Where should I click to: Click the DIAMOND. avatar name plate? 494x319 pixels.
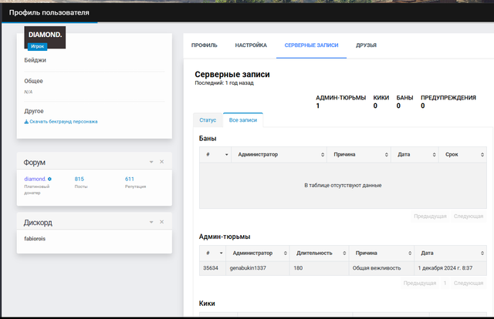pos(45,35)
